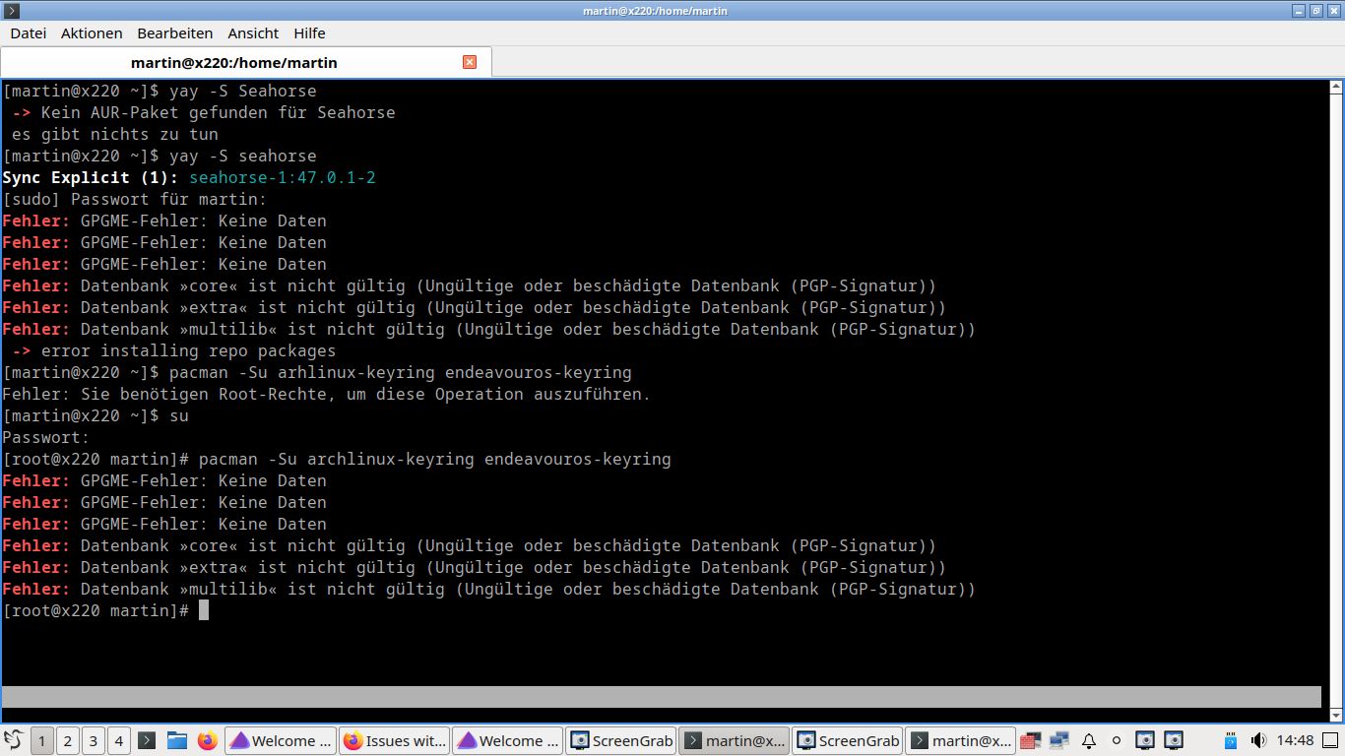The height and width of the screenshot is (756, 1345).
Task: Open the volume speaker icon
Action: tap(1258, 740)
